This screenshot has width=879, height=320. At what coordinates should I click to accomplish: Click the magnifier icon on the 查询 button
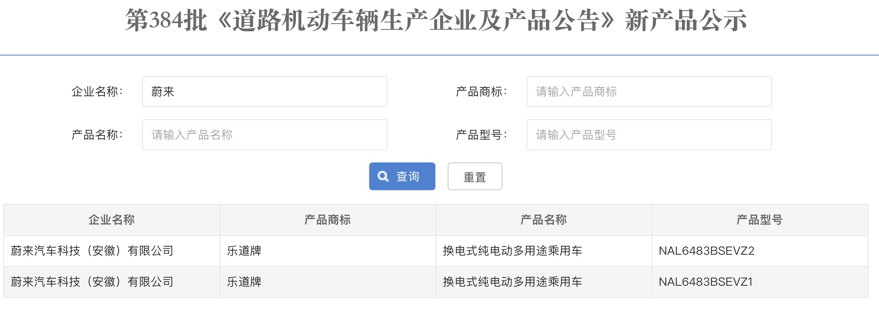pos(383,176)
